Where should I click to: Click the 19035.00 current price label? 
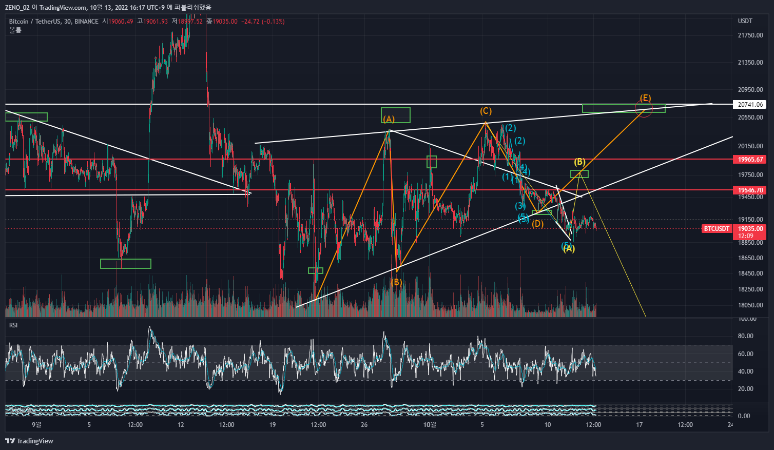tap(750, 229)
